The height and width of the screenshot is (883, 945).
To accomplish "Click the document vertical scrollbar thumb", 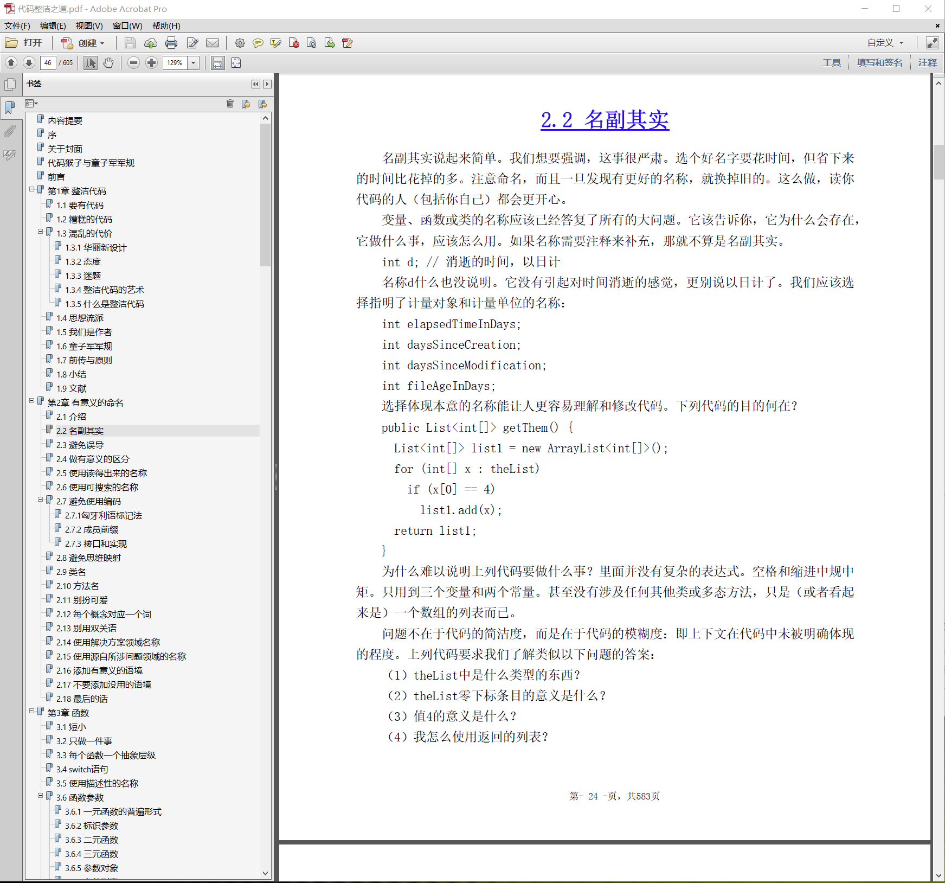I will pyautogui.click(x=938, y=162).
